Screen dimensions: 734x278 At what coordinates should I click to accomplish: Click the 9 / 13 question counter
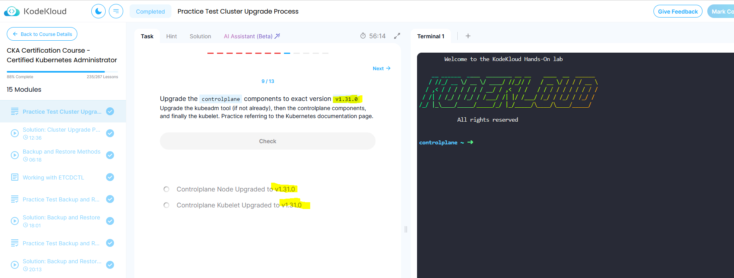click(268, 81)
